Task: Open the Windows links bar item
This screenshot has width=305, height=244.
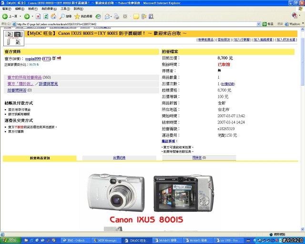Action: click(x=293, y=24)
